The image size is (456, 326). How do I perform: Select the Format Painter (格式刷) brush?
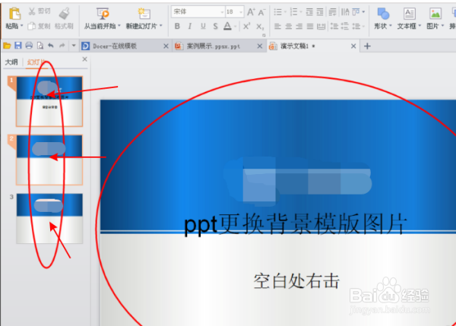[x=64, y=14]
